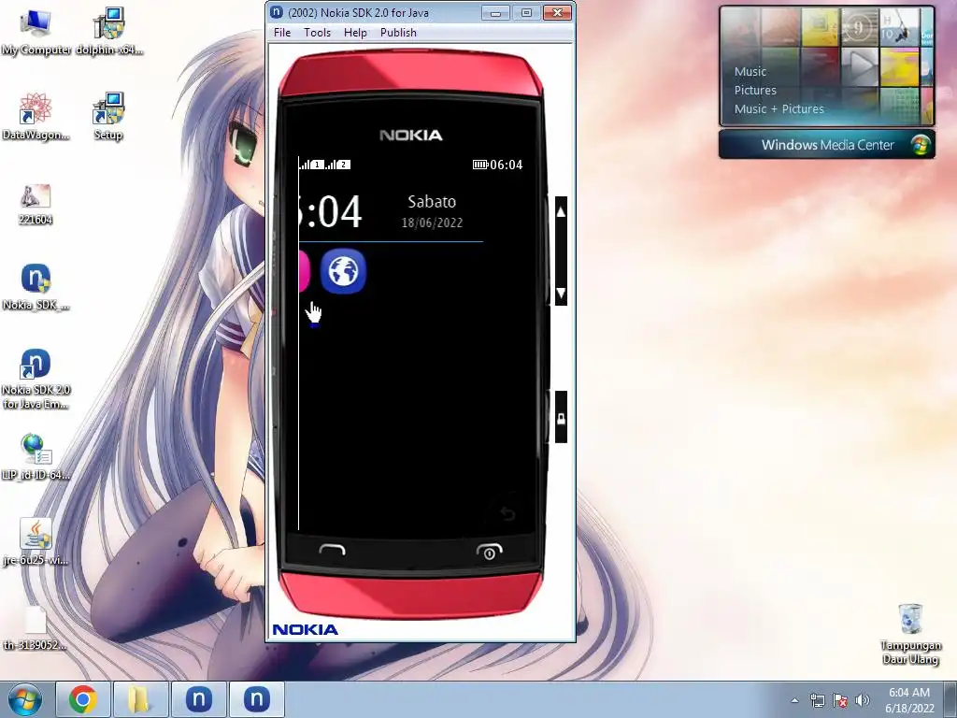The height and width of the screenshot is (718, 957).
Task: Select the 221604 image file icon
Action: pos(36,205)
